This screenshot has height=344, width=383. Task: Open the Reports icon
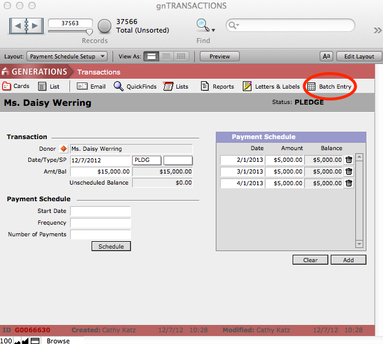[205, 87]
